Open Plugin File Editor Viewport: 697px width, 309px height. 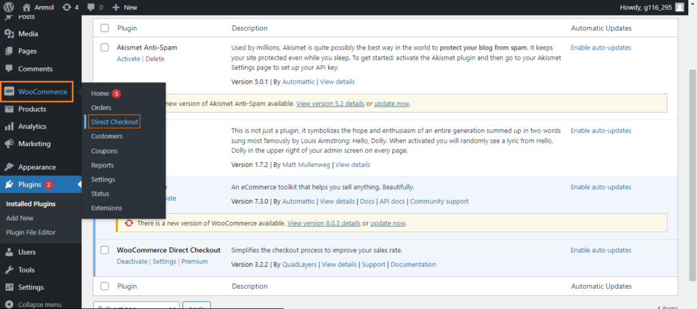(x=31, y=232)
